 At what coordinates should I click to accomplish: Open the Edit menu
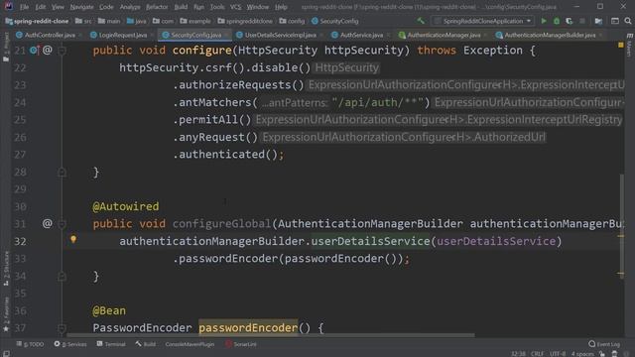40,7
